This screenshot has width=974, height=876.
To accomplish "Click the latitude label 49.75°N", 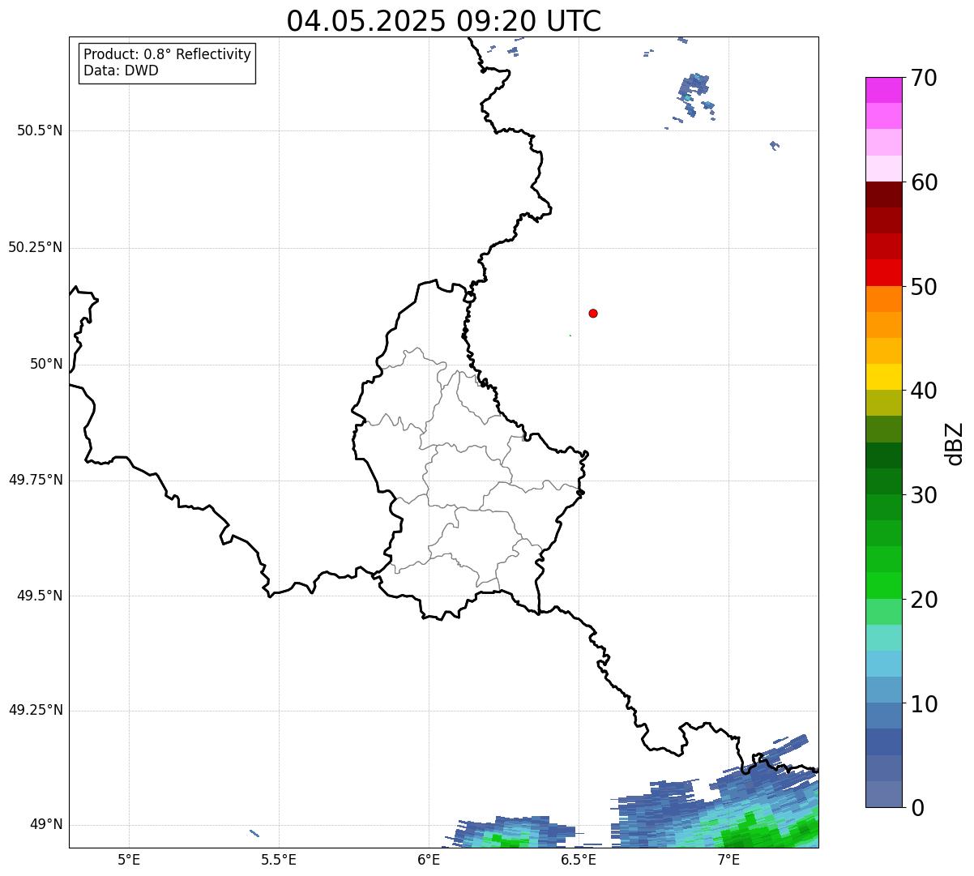I will coord(35,480).
